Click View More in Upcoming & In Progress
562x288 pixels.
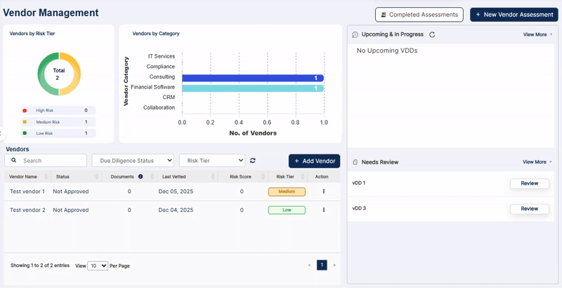(535, 34)
